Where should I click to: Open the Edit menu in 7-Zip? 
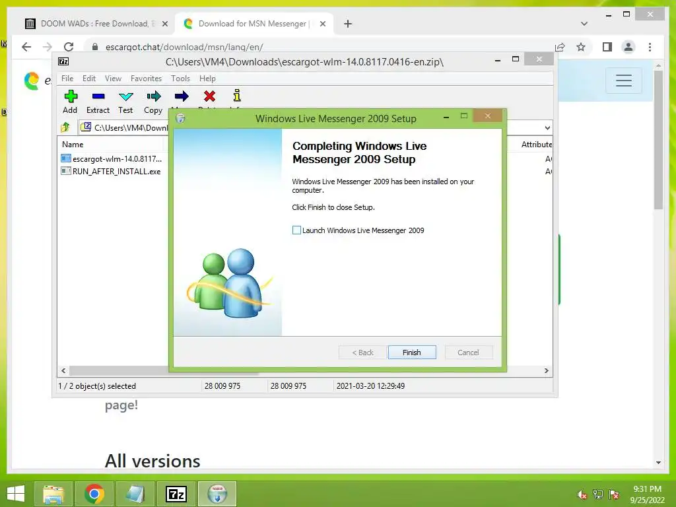coord(89,79)
